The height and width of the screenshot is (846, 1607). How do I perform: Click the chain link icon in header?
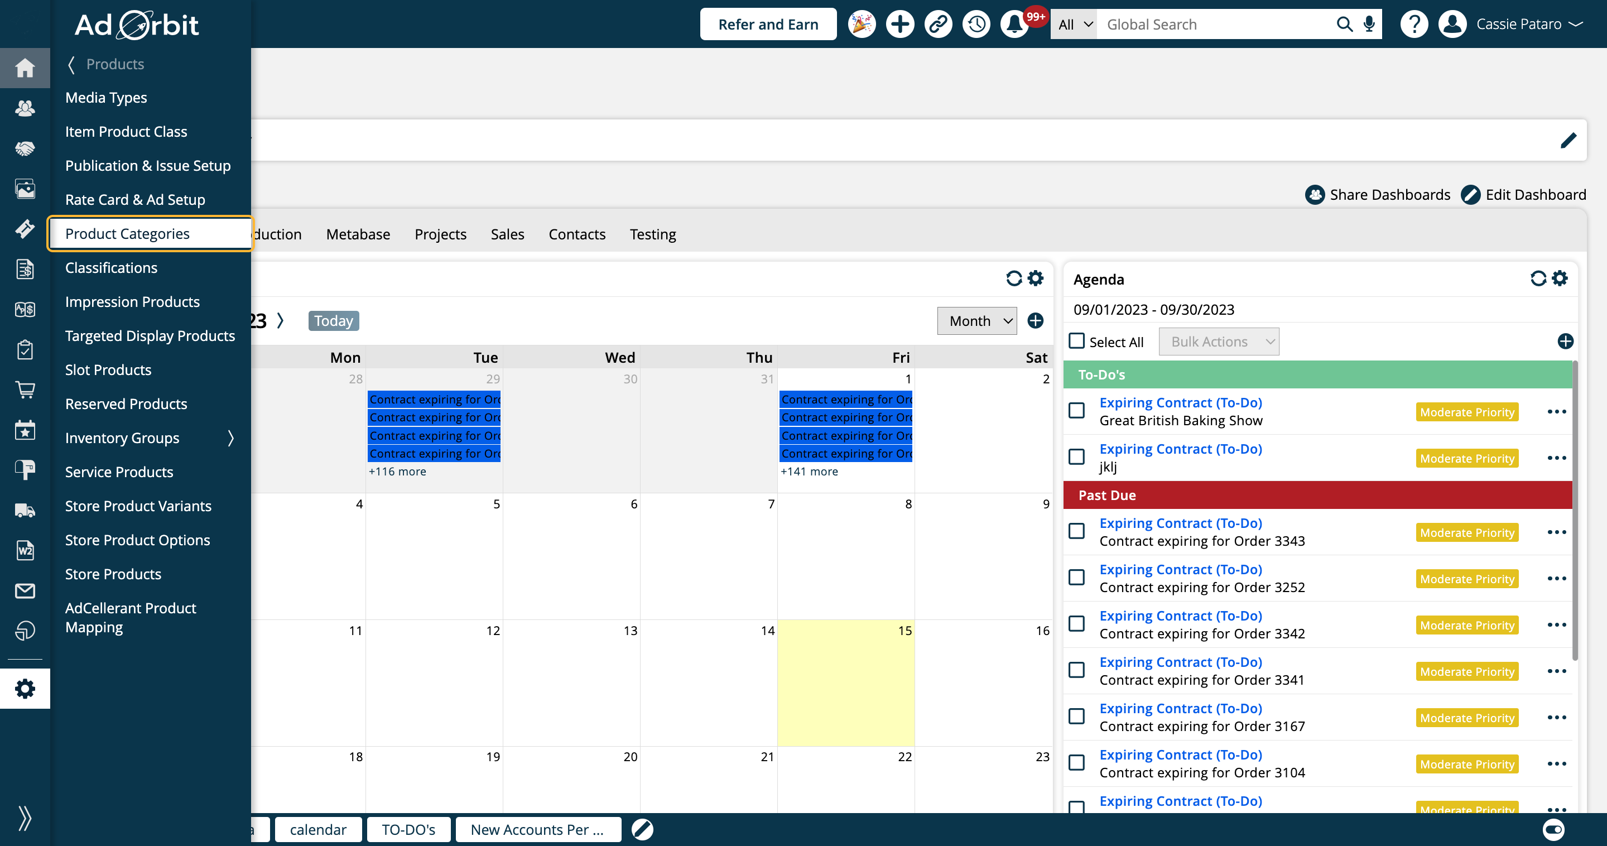tap(937, 25)
